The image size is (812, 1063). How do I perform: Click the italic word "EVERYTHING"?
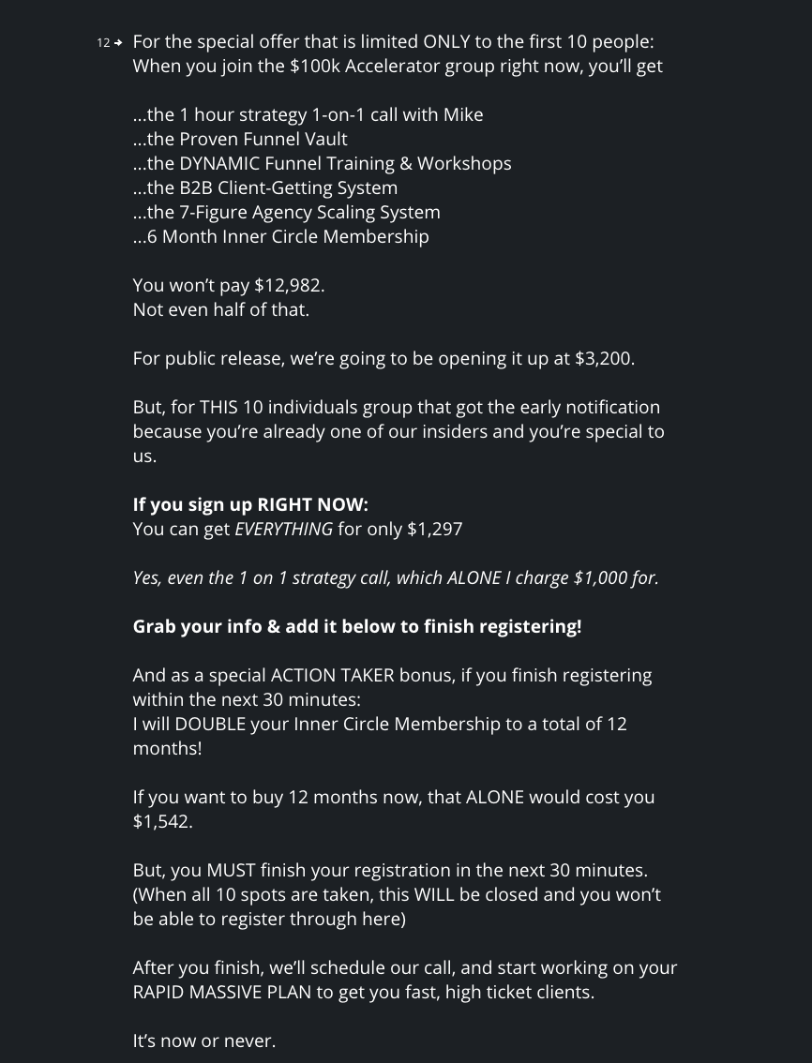point(283,530)
